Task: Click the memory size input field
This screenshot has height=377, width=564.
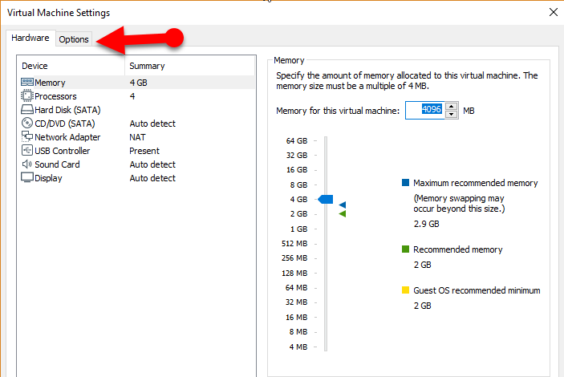Action: [x=424, y=111]
